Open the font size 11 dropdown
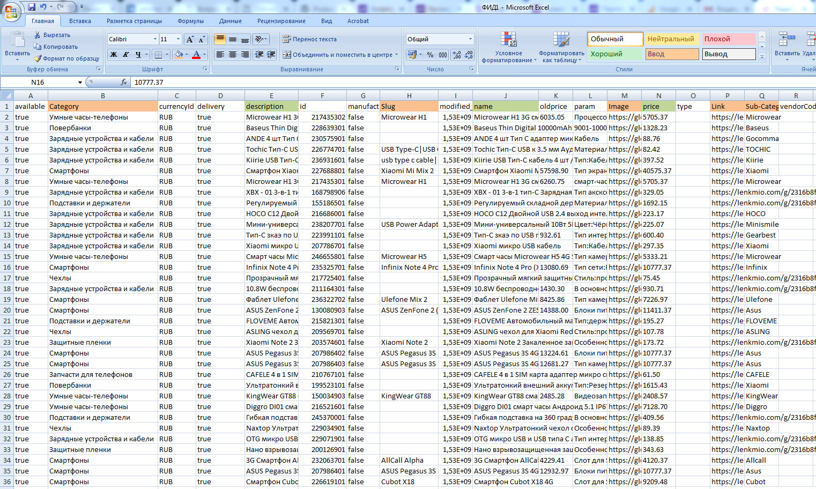 click(x=179, y=39)
